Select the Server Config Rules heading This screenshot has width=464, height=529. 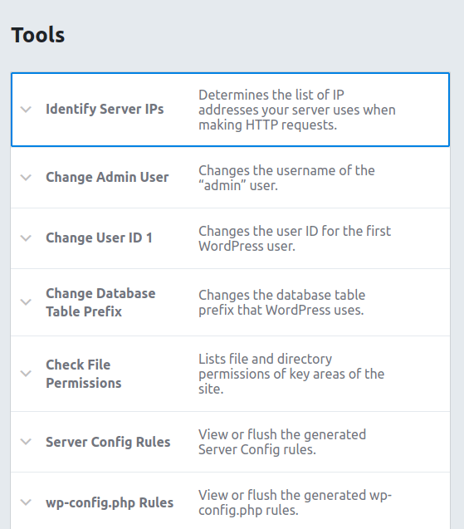coord(108,442)
